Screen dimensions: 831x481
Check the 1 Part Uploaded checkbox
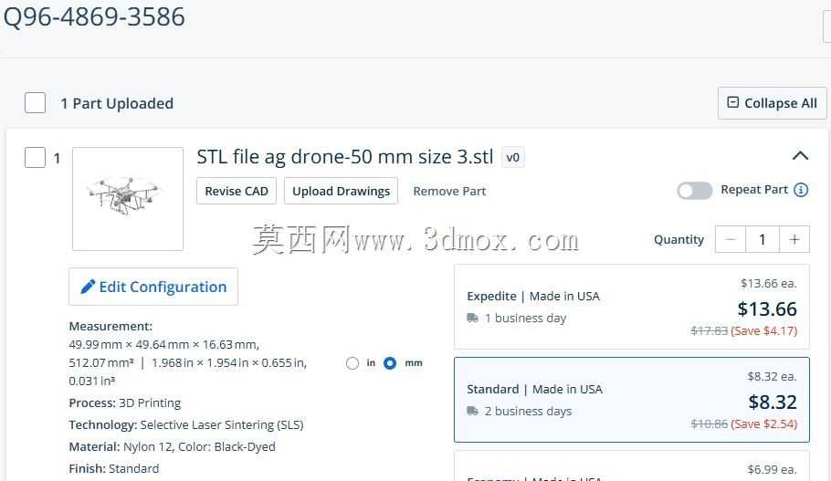click(x=35, y=103)
